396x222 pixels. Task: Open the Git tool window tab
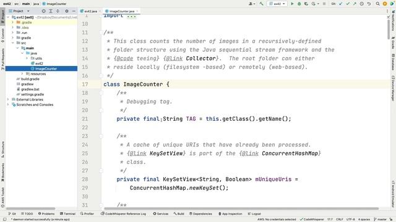click(x=12, y=214)
